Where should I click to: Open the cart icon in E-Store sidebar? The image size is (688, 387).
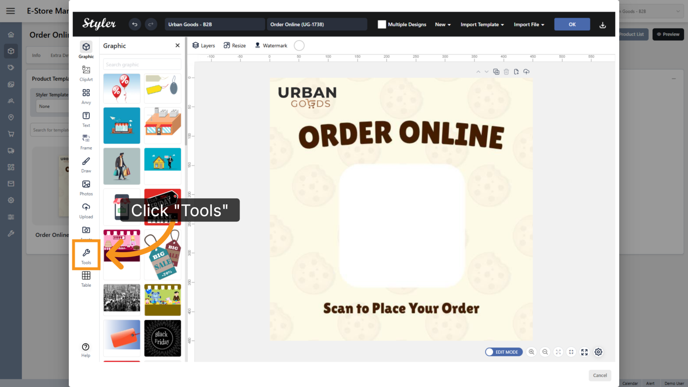[x=11, y=134]
